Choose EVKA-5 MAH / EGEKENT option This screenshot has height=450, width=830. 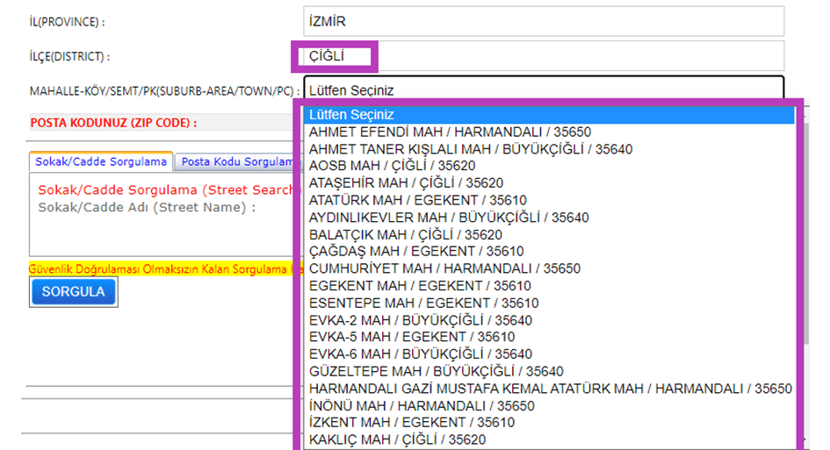(x=412, y=337)
